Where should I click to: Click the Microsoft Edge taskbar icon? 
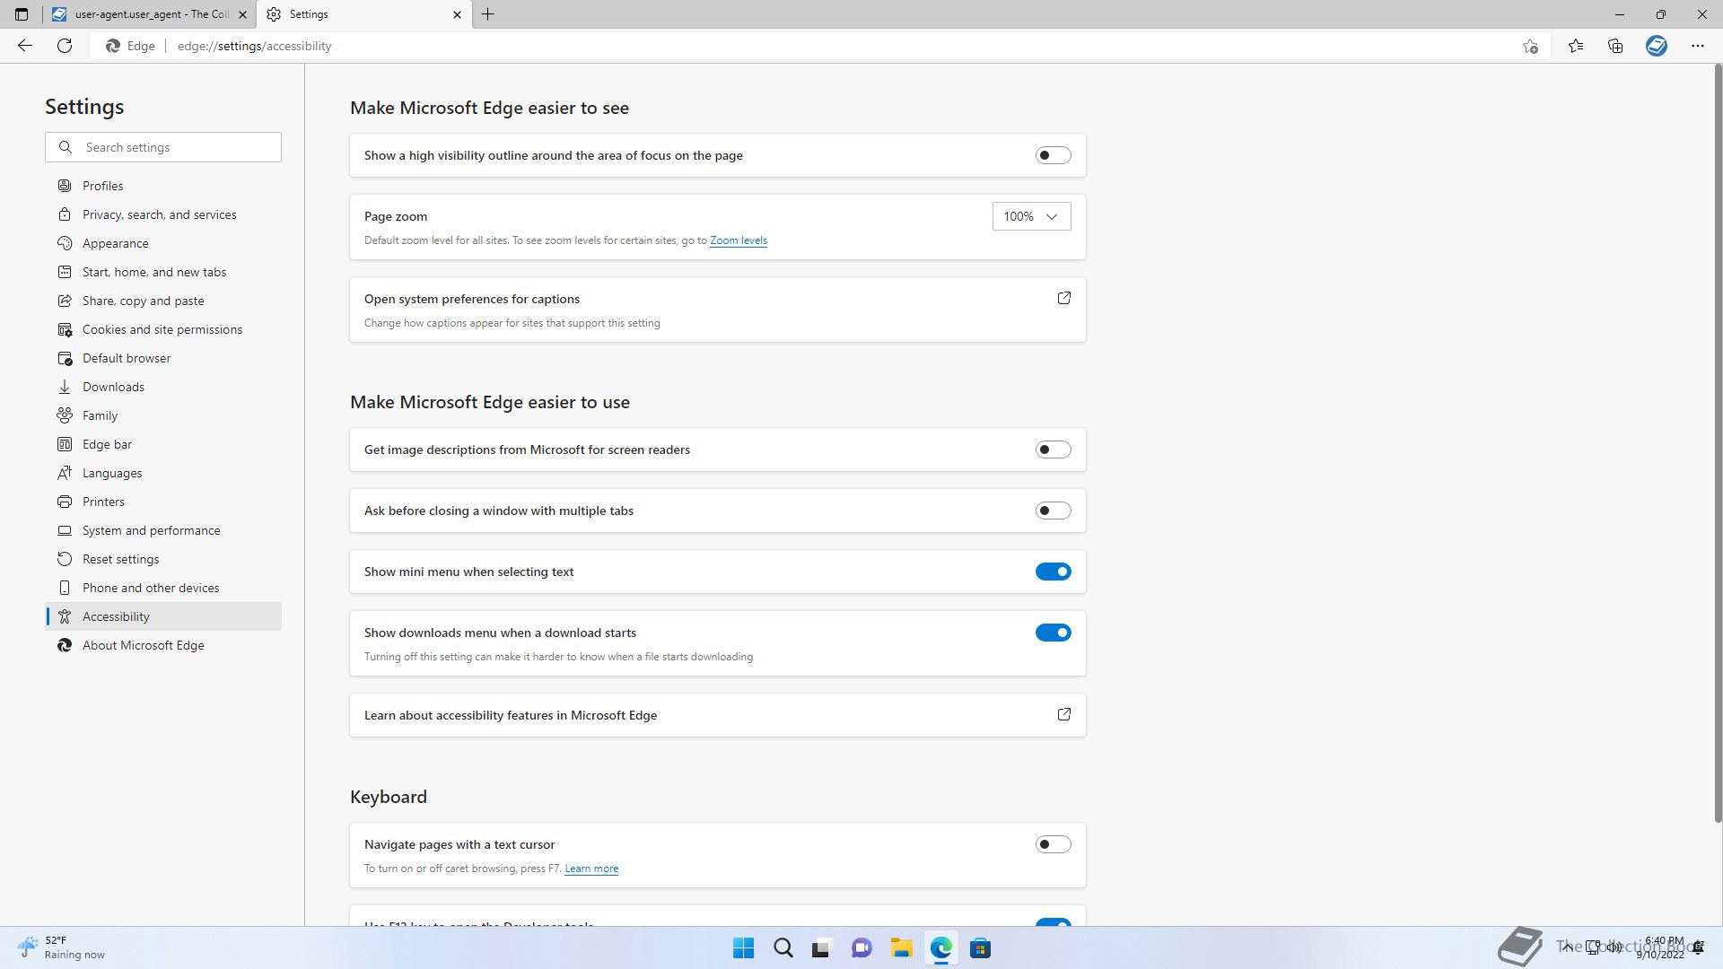(x=940, y=948)
